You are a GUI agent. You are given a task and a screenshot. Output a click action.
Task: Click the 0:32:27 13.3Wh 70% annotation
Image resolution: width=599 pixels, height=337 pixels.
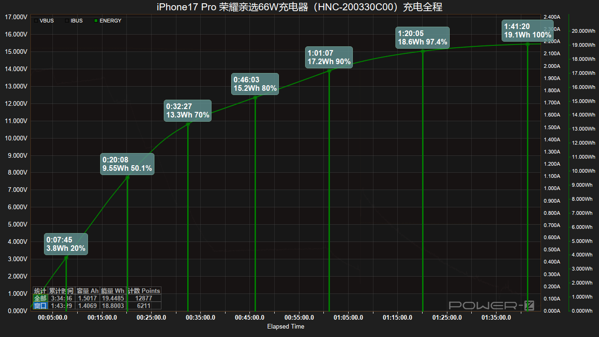click(x=188, y=111)
